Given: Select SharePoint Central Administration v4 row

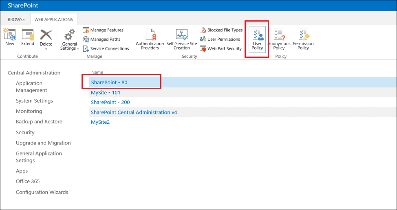Looking at the screenshot, I should pyautogui.click(x=243, y=112).
